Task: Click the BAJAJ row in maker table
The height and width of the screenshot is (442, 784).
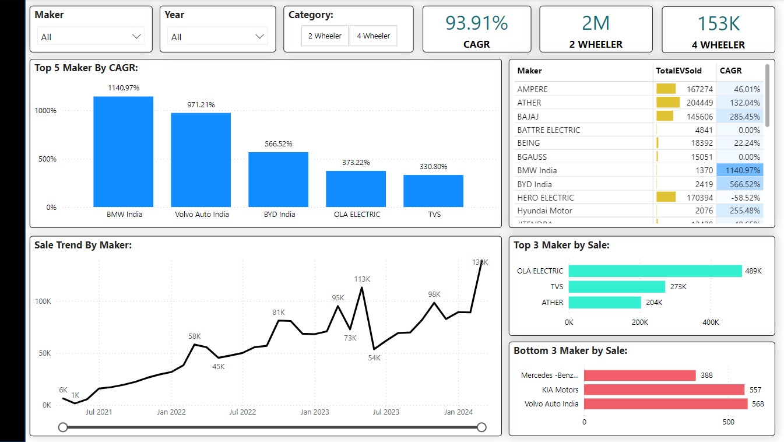Action: (639, 116)
